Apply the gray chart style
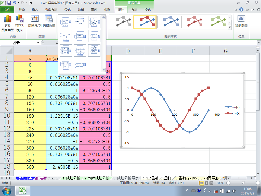 [x=121, y=22]
